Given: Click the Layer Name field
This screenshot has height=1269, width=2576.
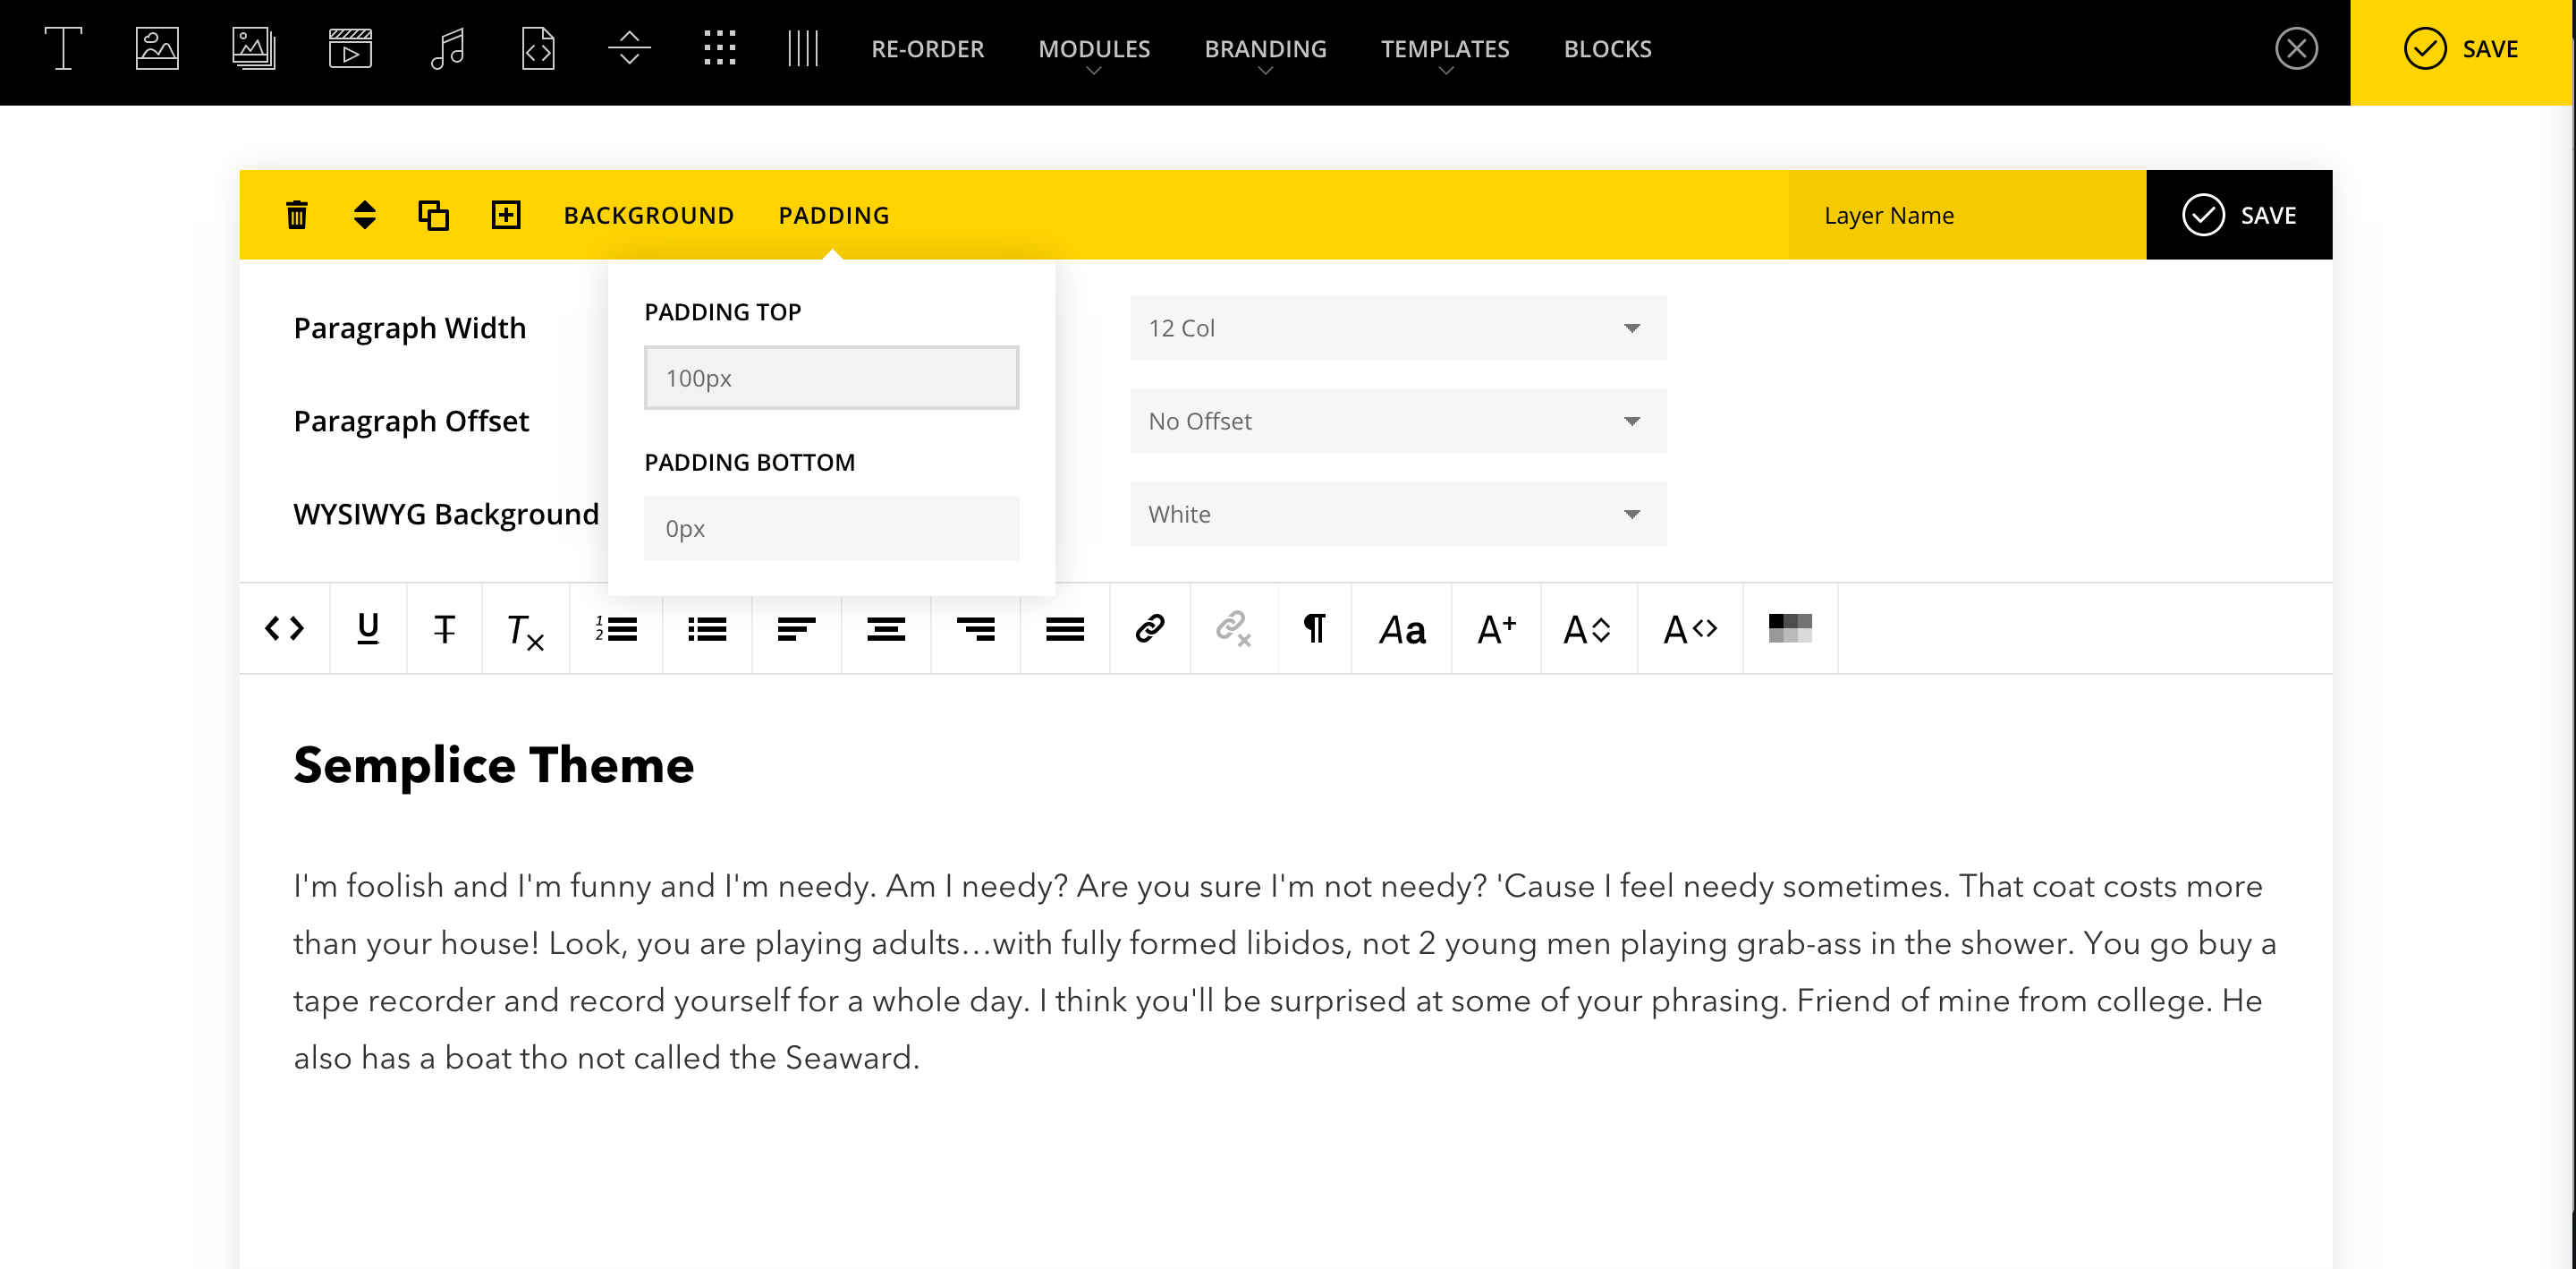Looking at the screenshot, I should [x=1967, y=215].
